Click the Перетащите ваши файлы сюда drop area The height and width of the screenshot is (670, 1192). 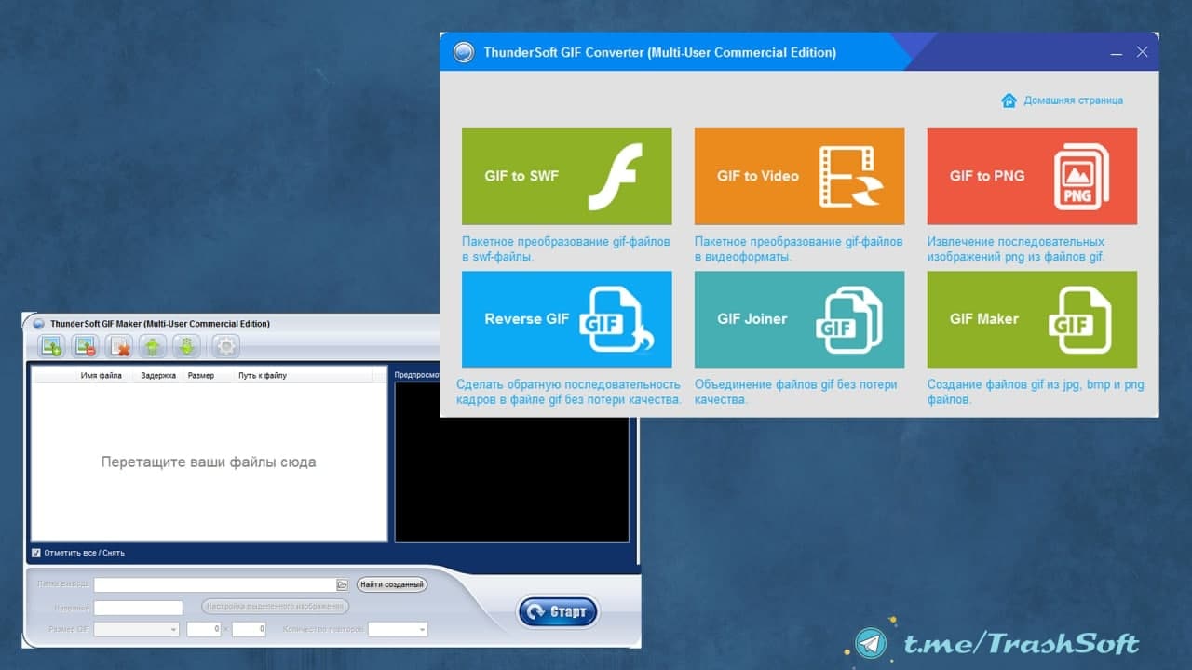[209, 462]
